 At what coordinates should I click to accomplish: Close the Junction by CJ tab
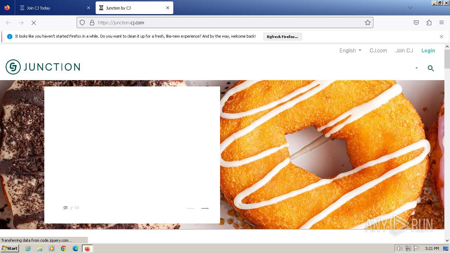(168, 8)
